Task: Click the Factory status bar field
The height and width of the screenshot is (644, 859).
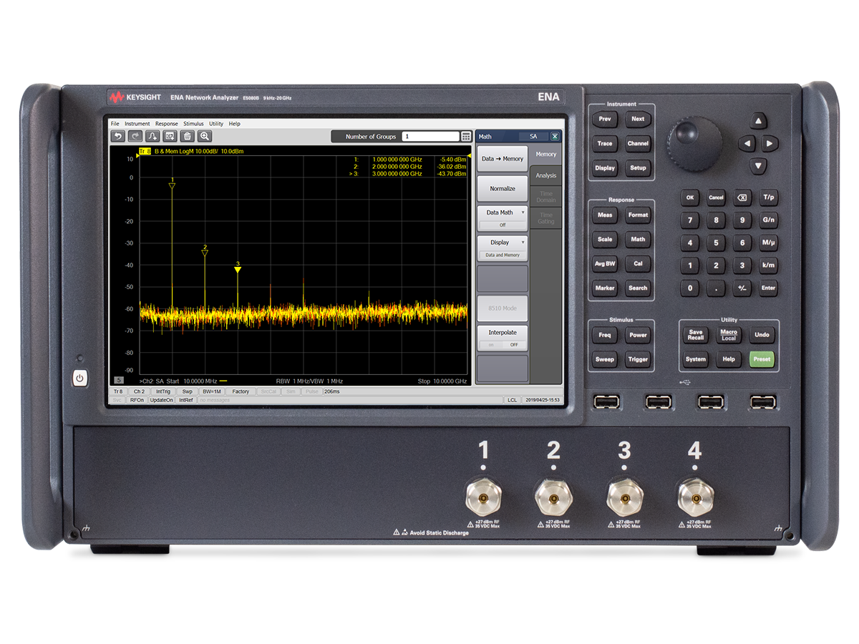Action: pos(241,391)
